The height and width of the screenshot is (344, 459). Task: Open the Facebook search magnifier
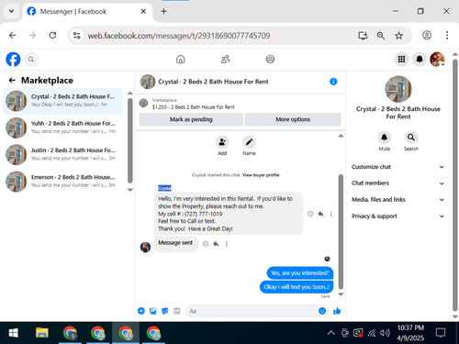click(x=31, y=59)
